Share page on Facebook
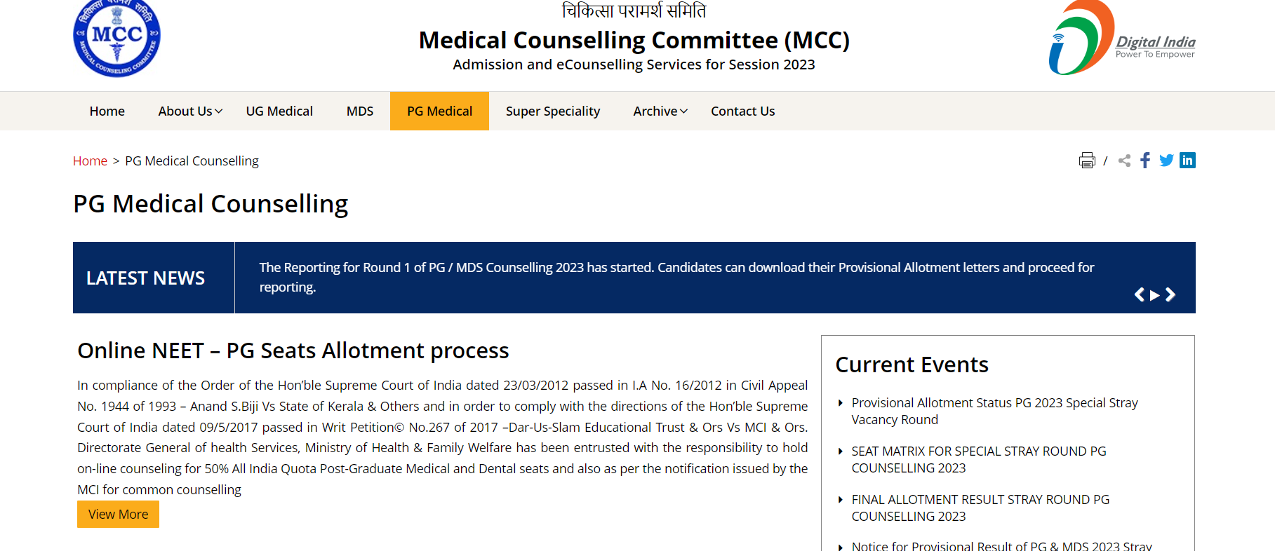This screenshot has width=1275, height=551. pyautogui.click(x=1145, y=161)
